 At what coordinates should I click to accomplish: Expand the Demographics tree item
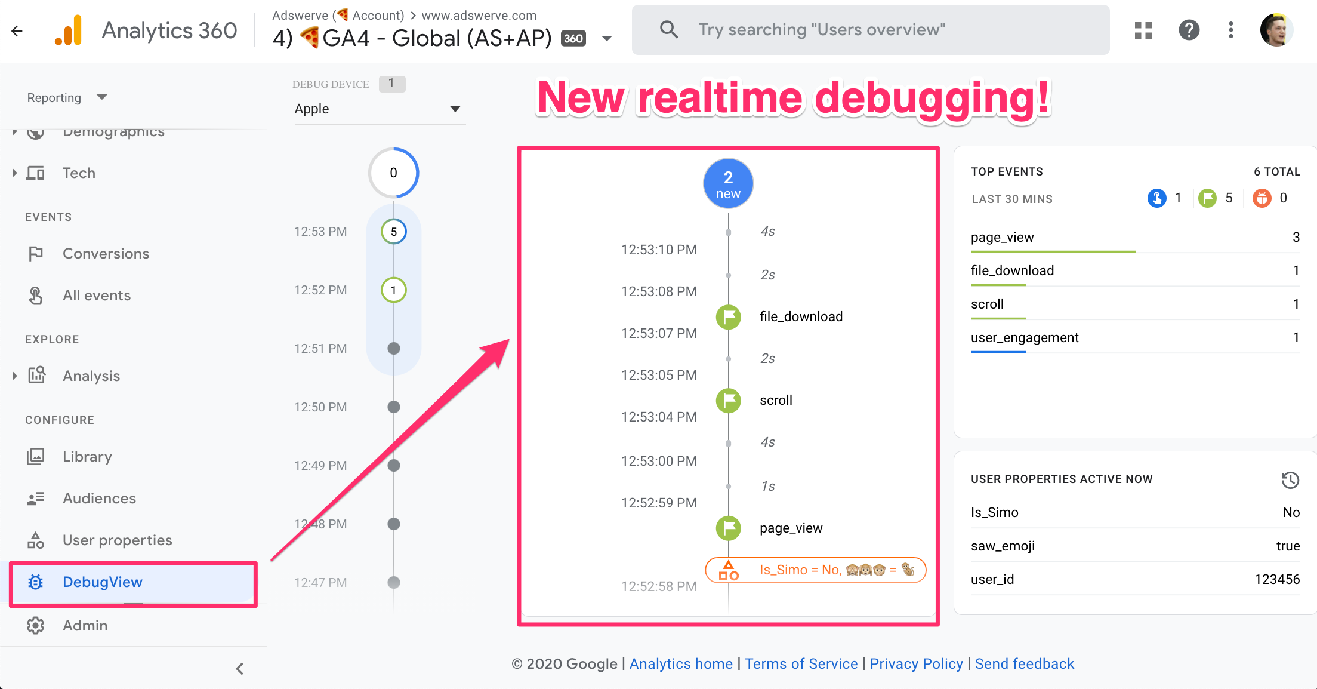(x=14, y=131)
